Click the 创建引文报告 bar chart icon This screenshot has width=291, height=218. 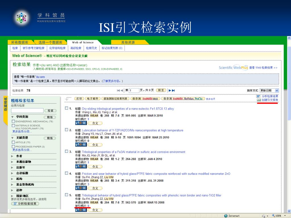(259, 100)
